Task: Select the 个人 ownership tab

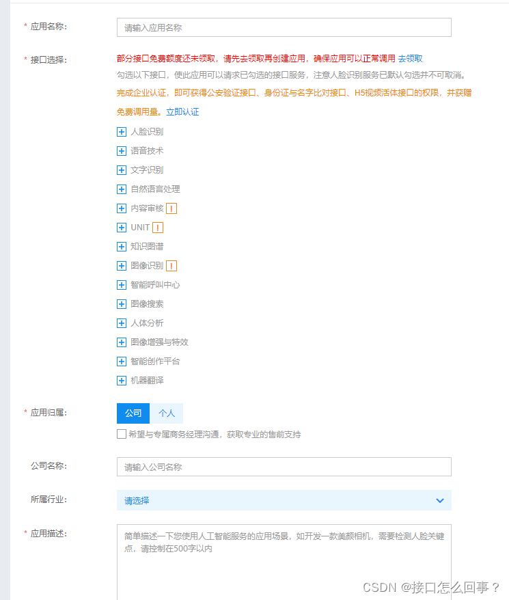Action: click(x=167, y=413)
